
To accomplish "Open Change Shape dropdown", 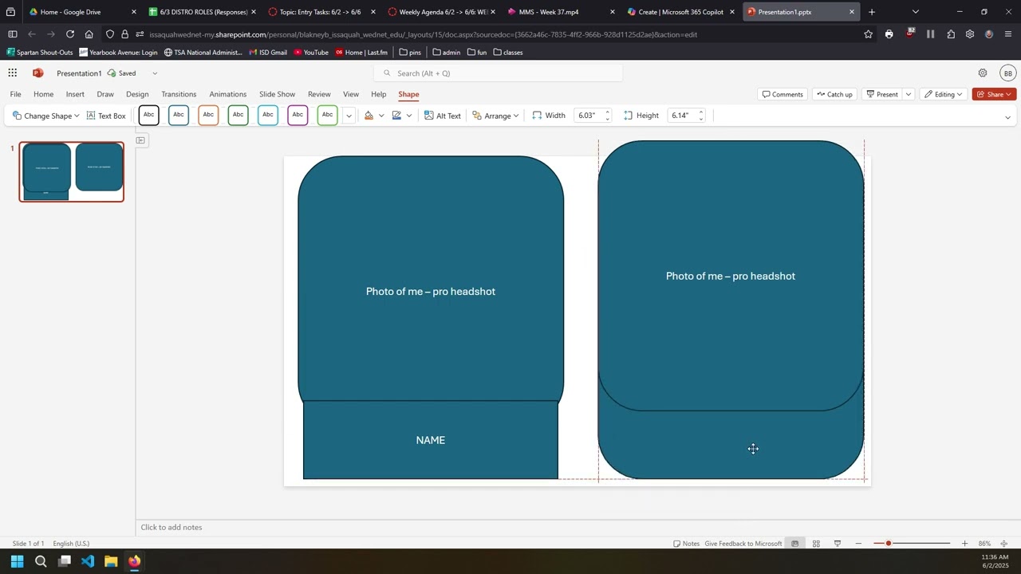I will click(45, 116).
